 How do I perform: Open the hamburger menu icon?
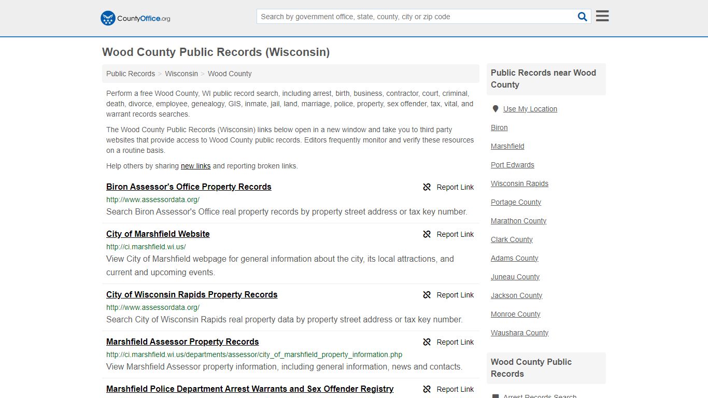tap(602, 16)
